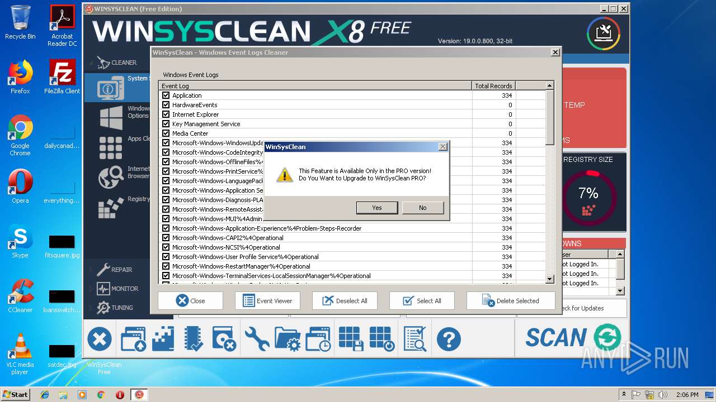Toggle the Application event log checkbox
This screenshot has width=716, height=402.
pos(166,95)
